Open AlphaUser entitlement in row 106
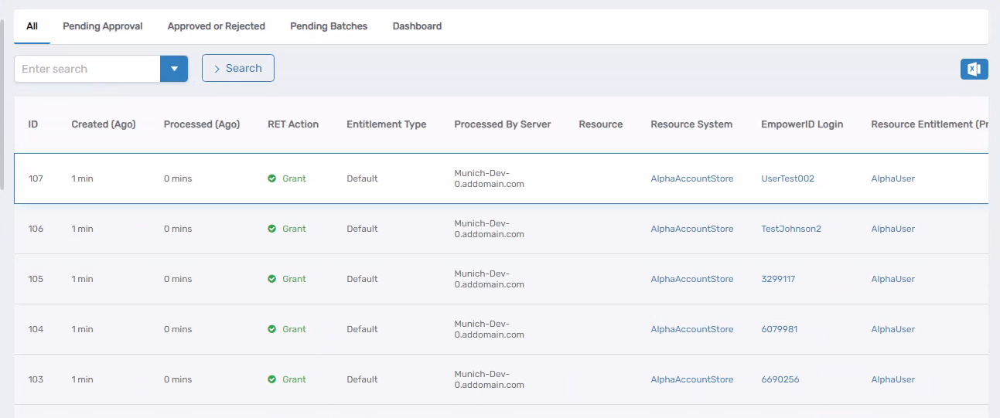Screen dimensions: 1000x418 click(893, 229)
